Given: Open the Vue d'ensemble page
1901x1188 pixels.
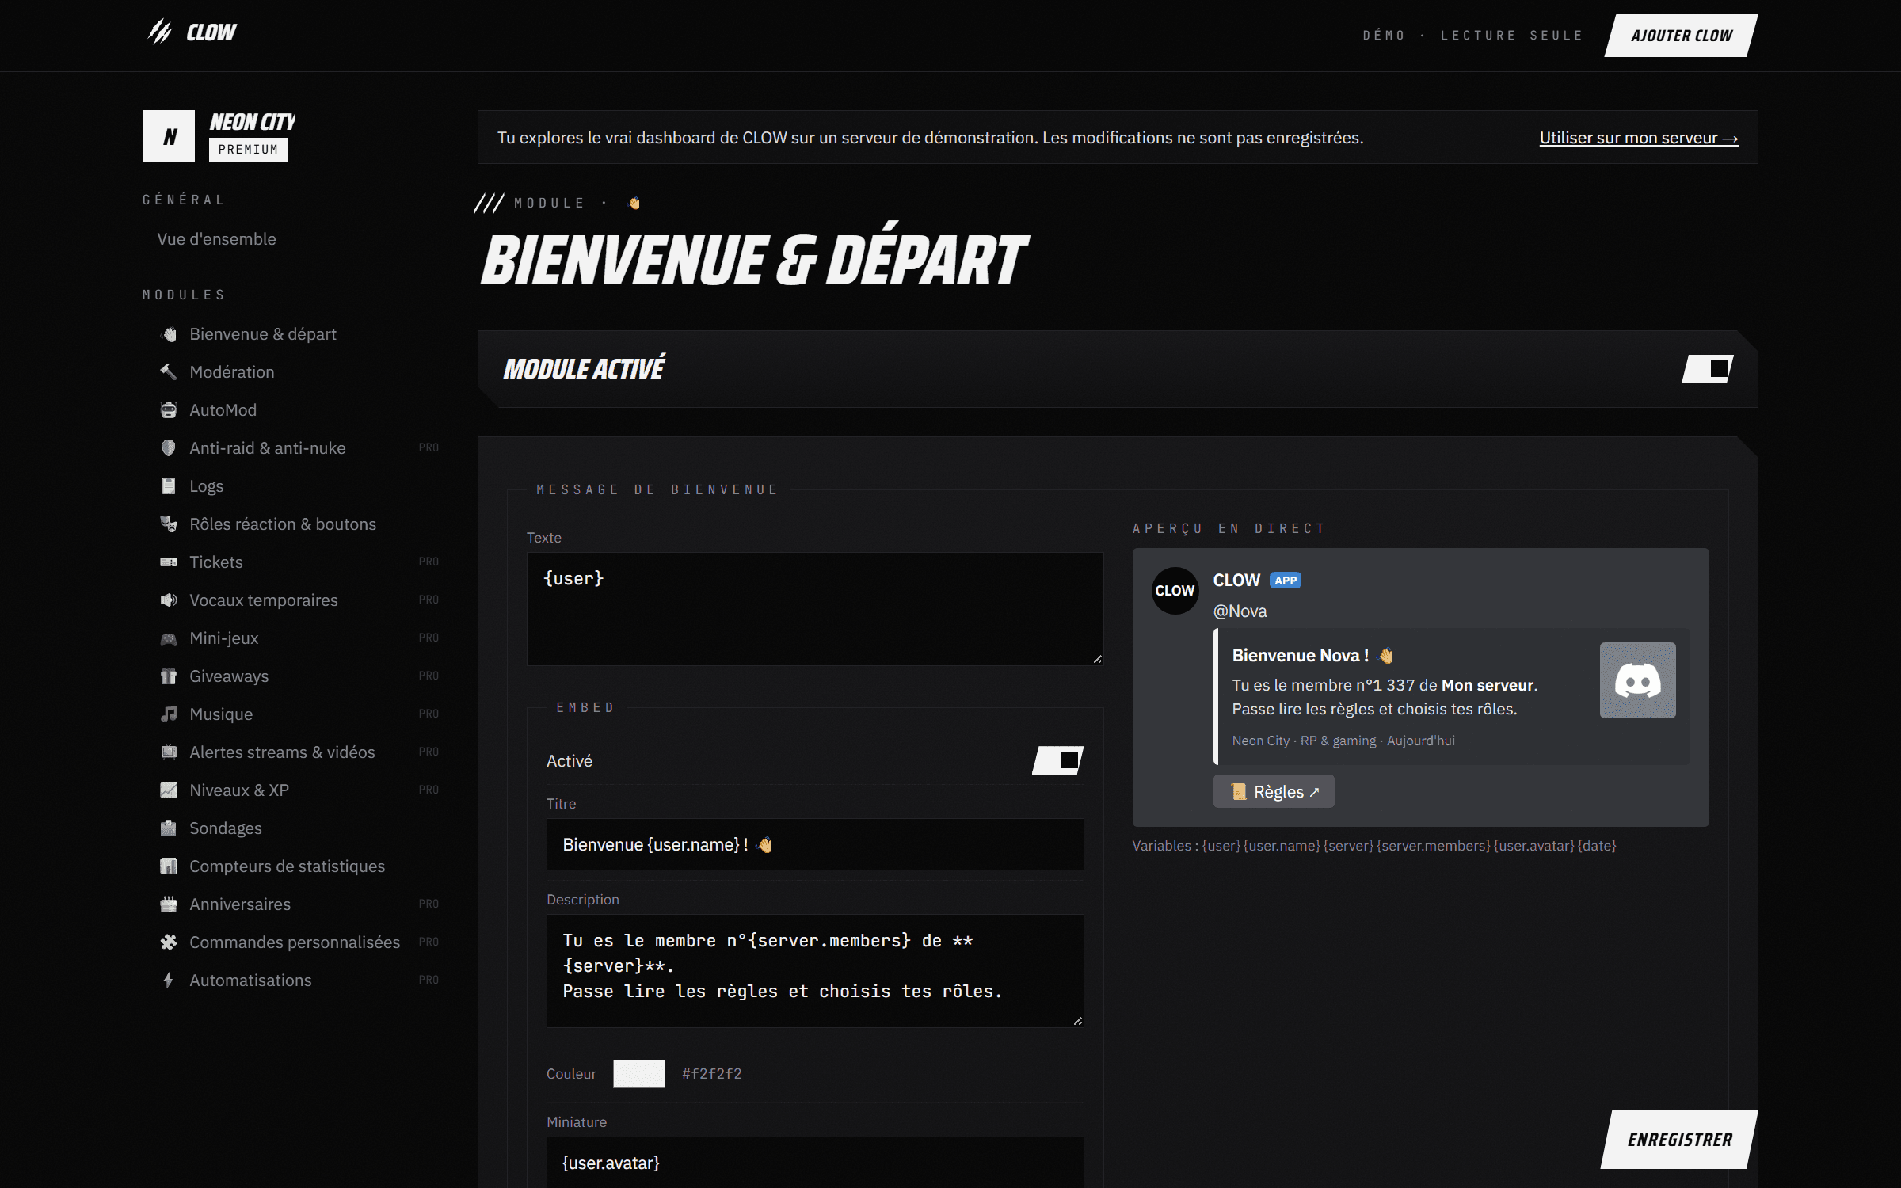Looking at the screenshot, I should [216, 239].
